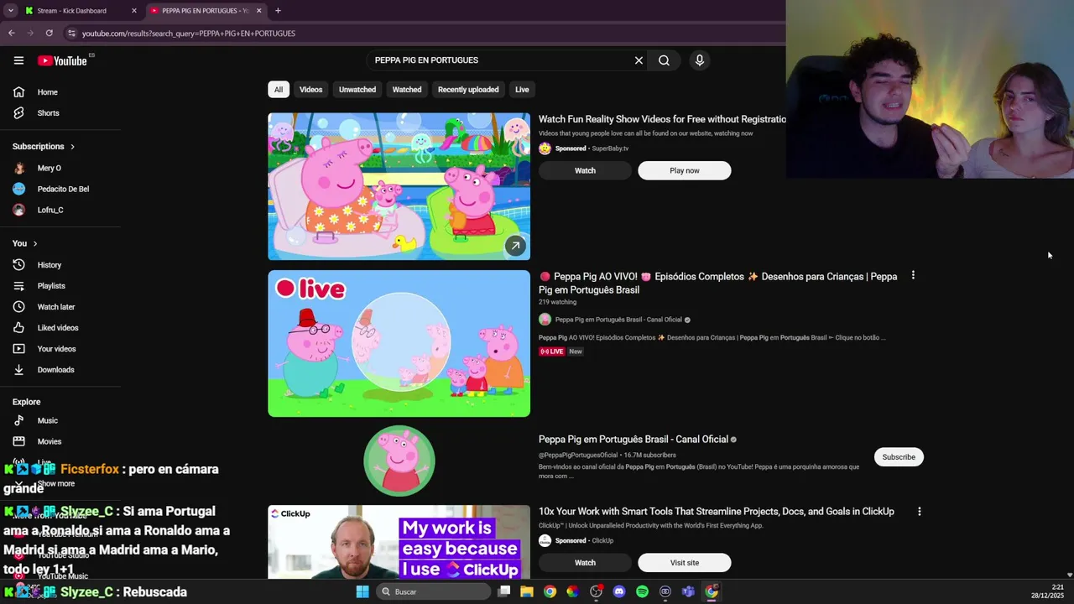
Task: Open Windows Start menu
Action: 362,591
